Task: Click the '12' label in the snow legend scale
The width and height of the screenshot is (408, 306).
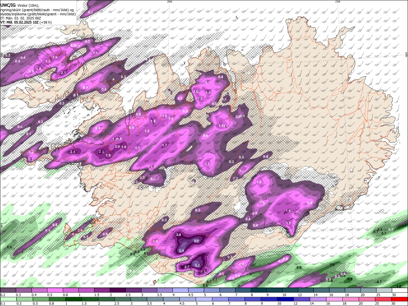Action: coord(300,295)
